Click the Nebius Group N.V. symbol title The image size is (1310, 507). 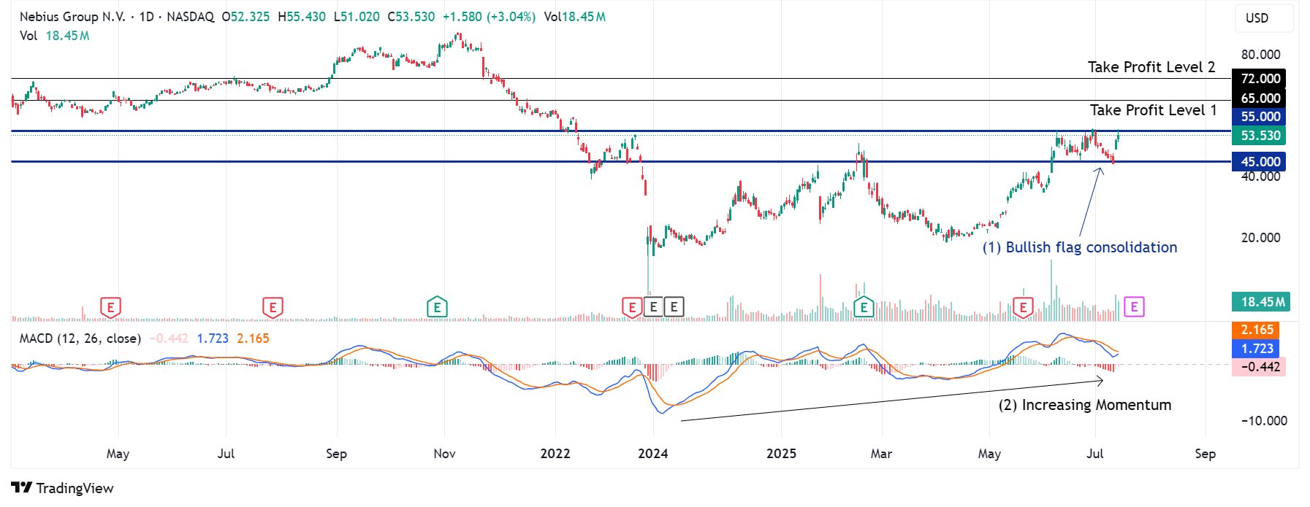point(72,17)
